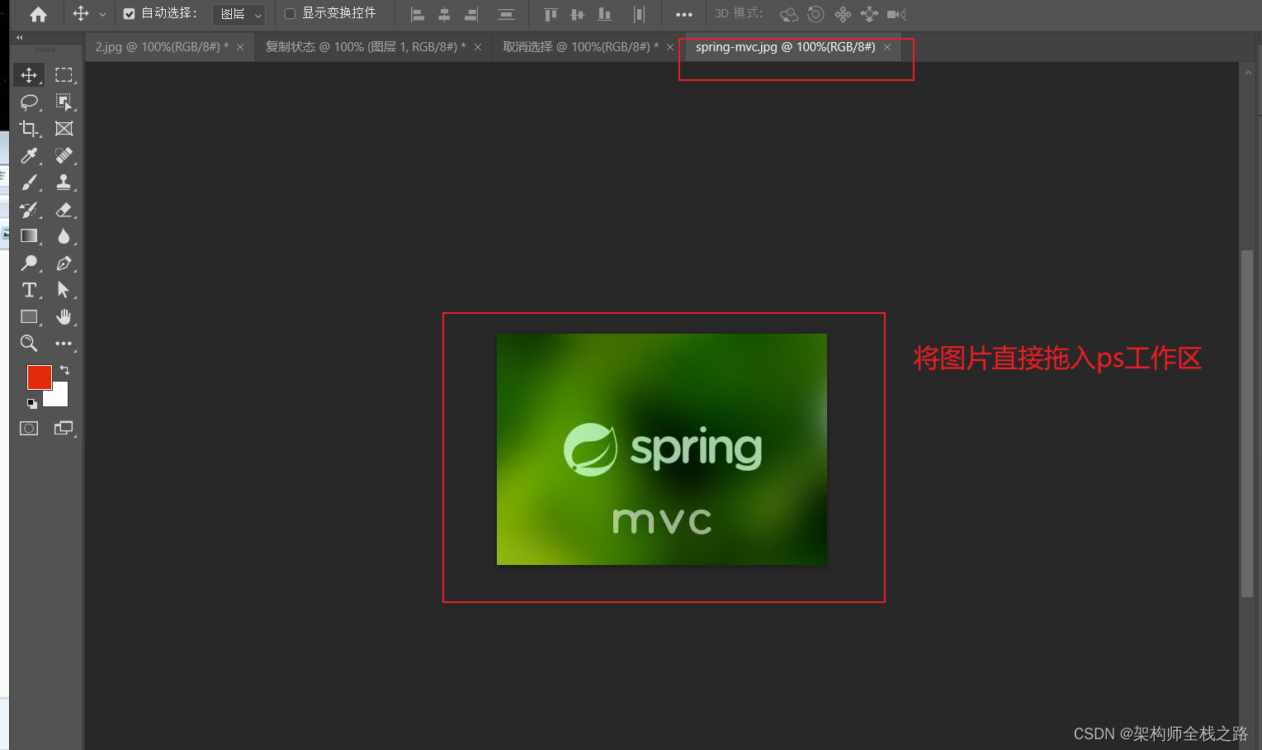1262x750 pixels.
Task: Select the Clone Stamp tool
Action: (x=64, y=183)
